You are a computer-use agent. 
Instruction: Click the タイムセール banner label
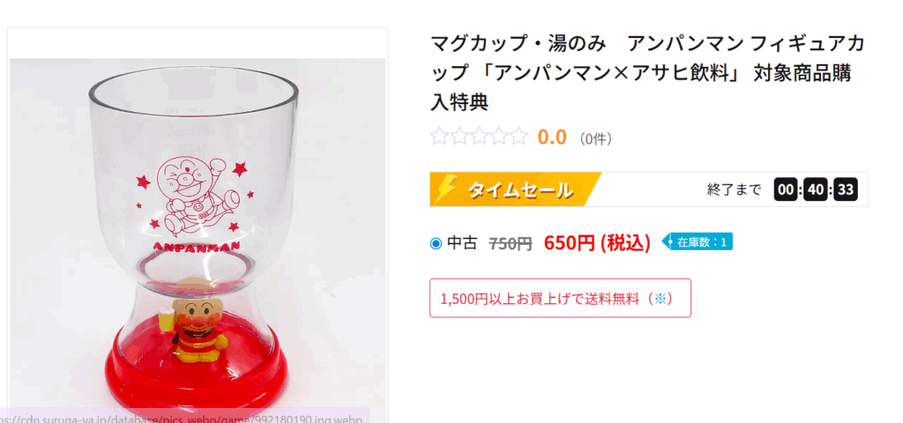click(x=519, y=189)
